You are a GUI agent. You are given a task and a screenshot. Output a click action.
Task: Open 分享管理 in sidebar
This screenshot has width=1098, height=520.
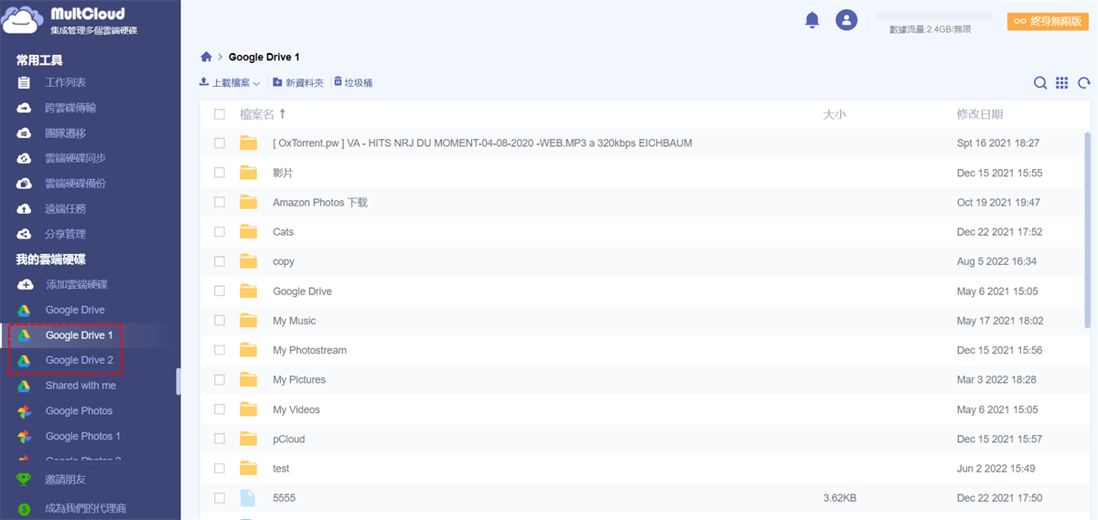65,234
